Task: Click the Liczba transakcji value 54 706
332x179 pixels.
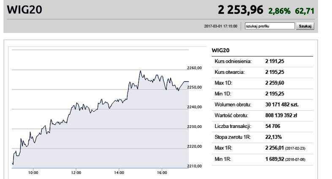Action: pyautogui.click(x=273, y=126)
